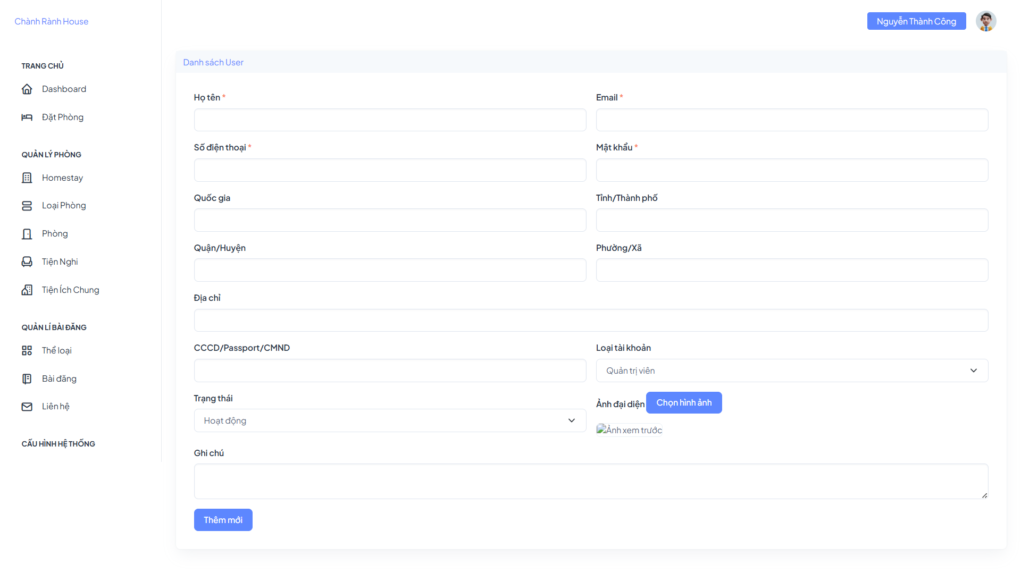Focus the Ghi chú textarea
Screen dimensions: 1021x581
pos(591,482)
